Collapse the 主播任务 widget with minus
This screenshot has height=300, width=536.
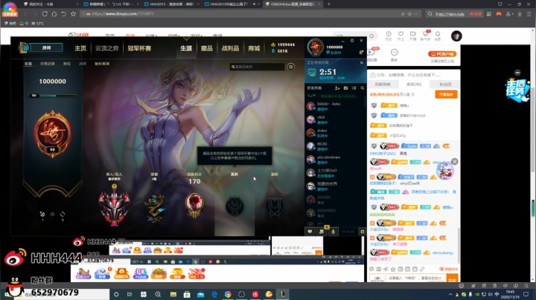point(517,73)
